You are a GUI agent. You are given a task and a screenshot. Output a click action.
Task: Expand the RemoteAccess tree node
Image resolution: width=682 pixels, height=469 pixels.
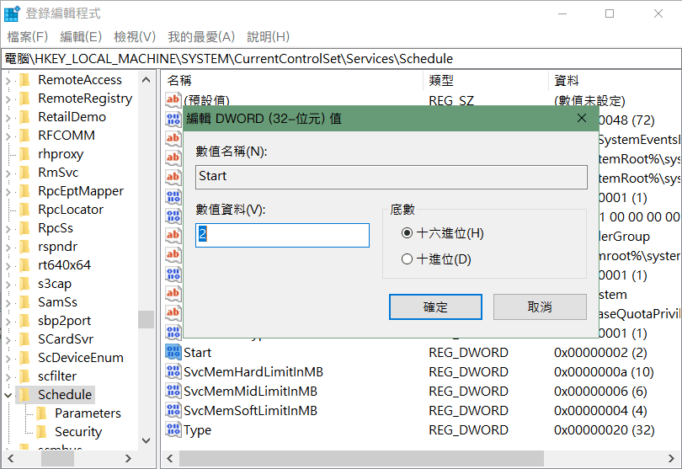(x=8, y=80)
